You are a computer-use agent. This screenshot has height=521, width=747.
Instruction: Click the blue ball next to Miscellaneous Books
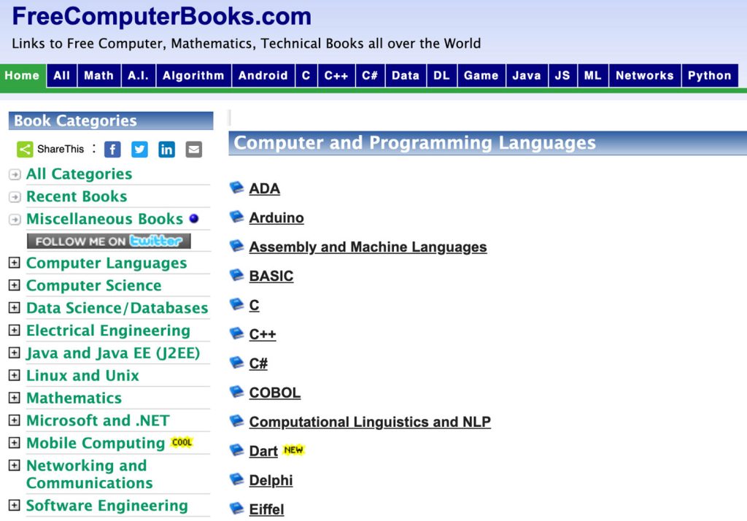194,219
